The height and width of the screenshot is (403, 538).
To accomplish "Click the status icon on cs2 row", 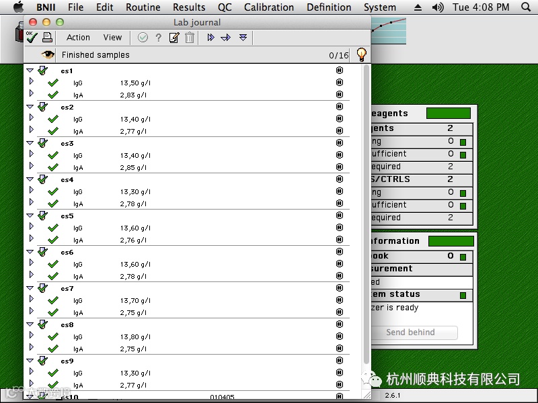I will (340, 107).
